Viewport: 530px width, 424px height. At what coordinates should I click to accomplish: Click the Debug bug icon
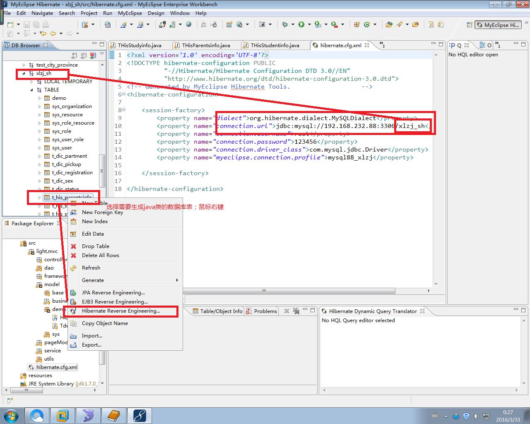click(285, 24)
